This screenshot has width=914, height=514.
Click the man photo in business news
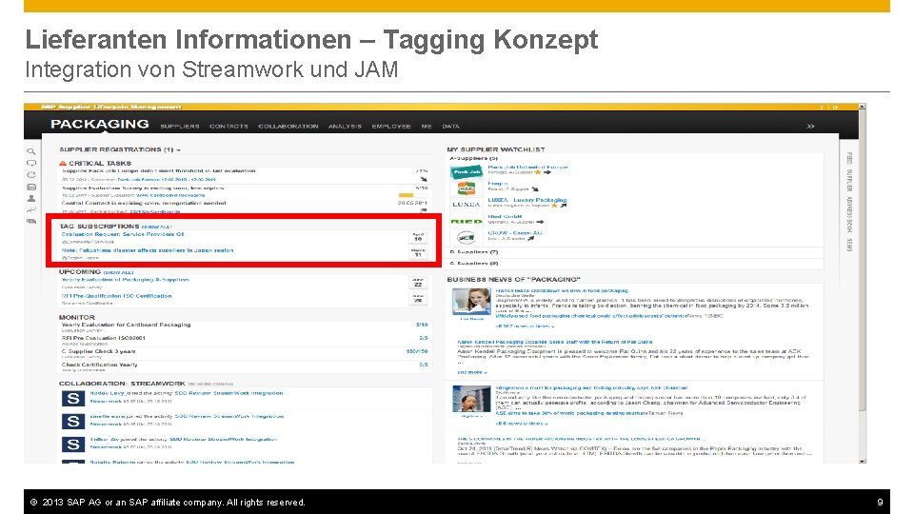click(x=471, y=399)
